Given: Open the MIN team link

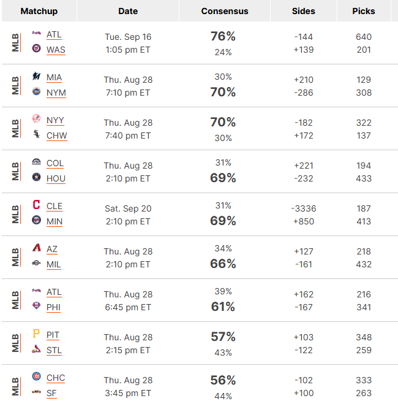Looking at the screenshot, I should tap(54, 221).
